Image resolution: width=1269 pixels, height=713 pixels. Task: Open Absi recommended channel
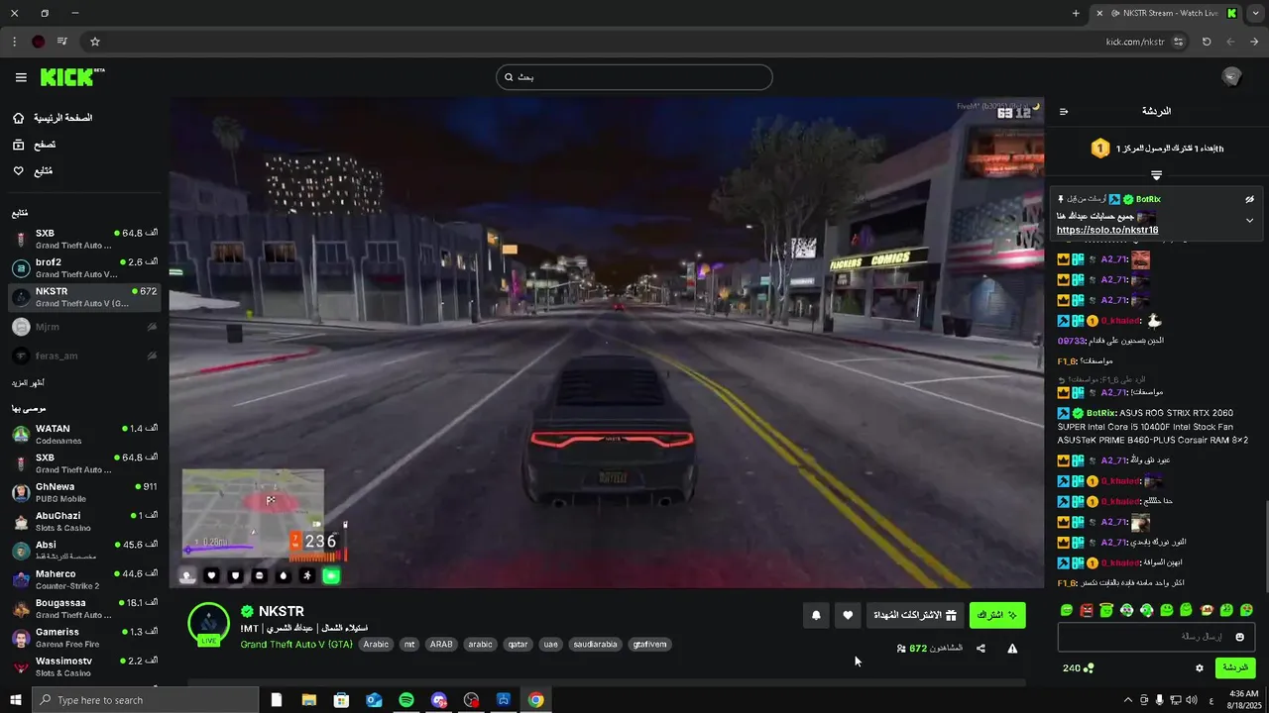coord(84,551)
